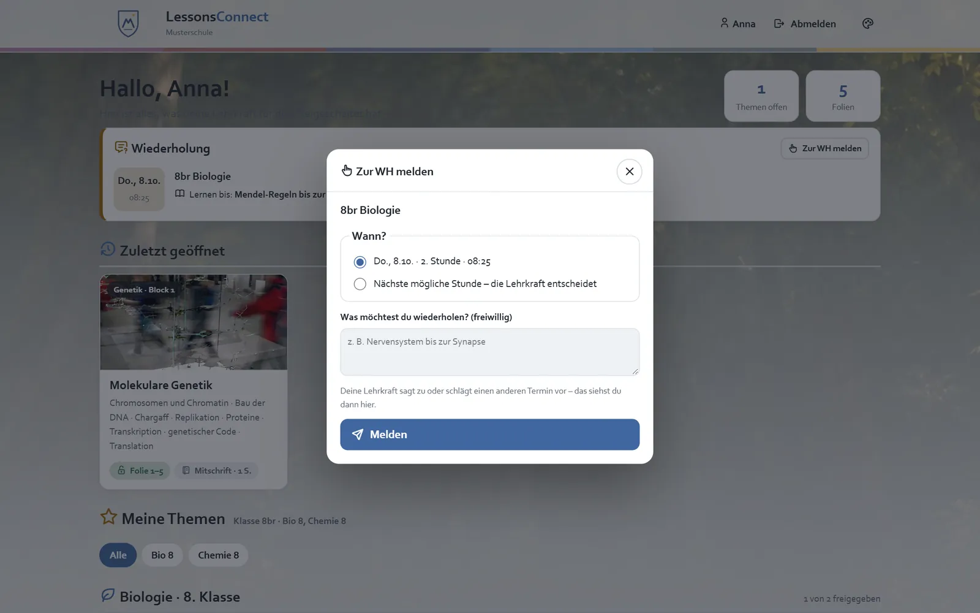Click the Wiederholung speech bubble icon
This screenshot has width=980, height=613.
click(x=121, y=148)
